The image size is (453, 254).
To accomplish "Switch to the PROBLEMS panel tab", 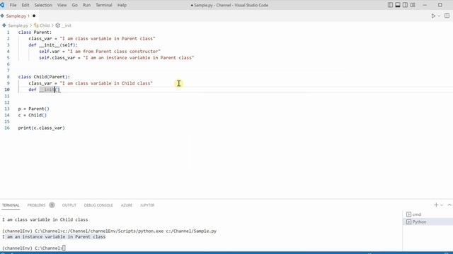I will (x=36, y=205).
